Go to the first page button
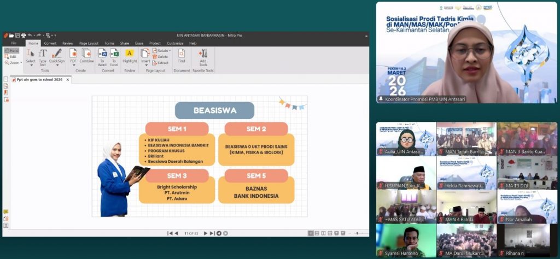The height and width of the screenshot is (259, 560). (x=170, y=233)
